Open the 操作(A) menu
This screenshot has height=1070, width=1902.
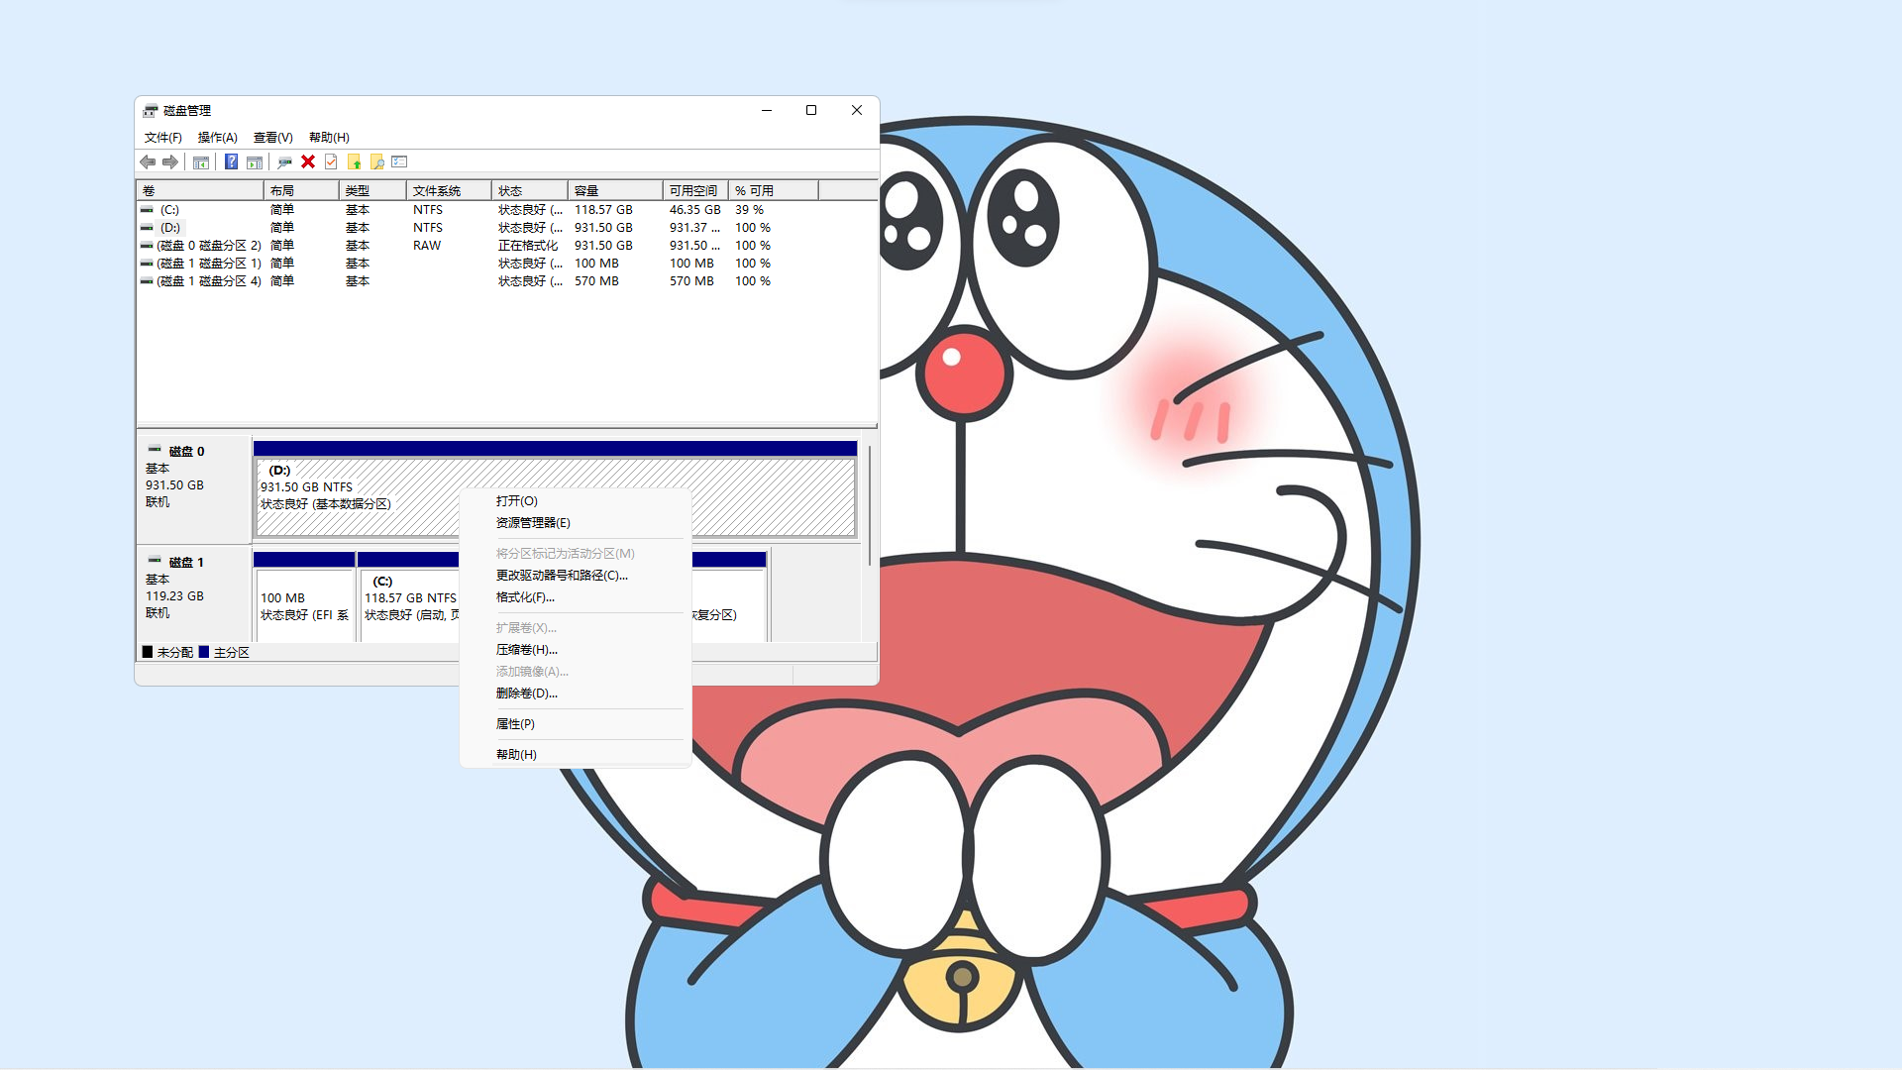click(x=217, y=138)
